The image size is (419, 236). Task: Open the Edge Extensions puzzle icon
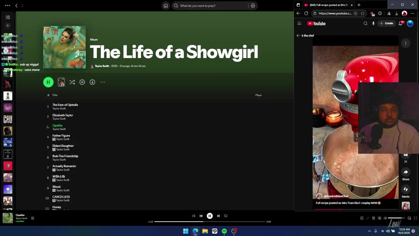(380, 13)
